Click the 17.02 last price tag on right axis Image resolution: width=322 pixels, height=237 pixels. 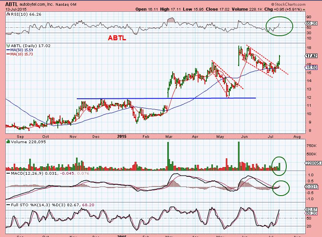click(311, 56)
